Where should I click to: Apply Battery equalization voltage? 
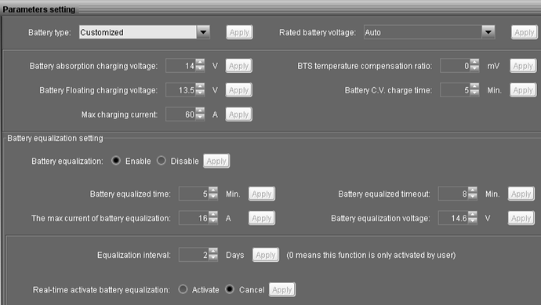521,218
